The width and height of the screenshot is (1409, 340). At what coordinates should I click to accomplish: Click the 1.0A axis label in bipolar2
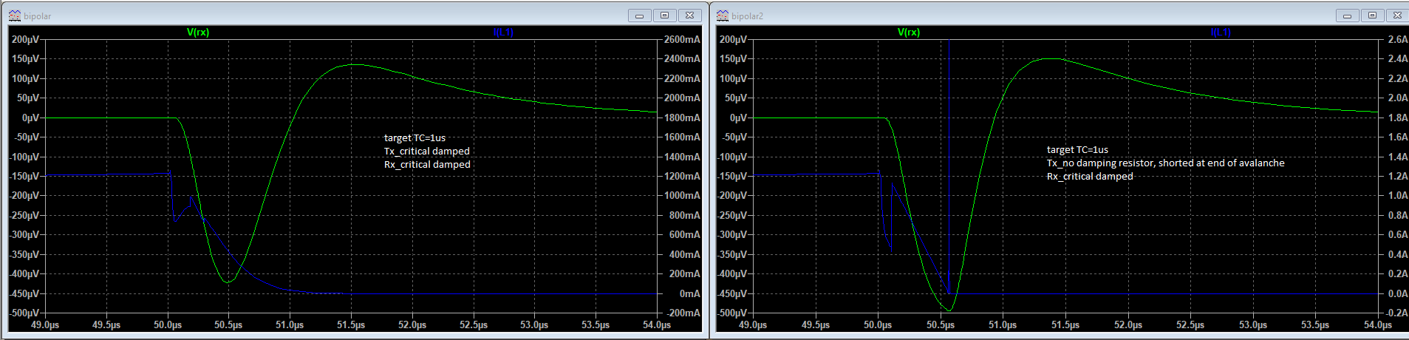pyautogui.click(x=1398, y=196)
